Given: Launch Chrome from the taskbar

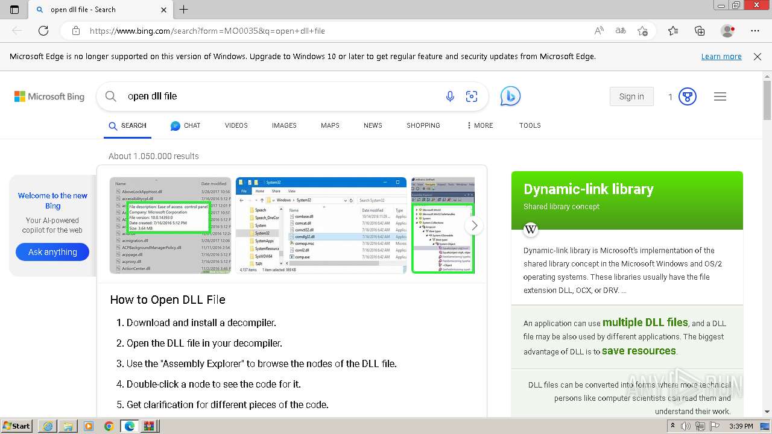Looking at the screenshot, I should click(x=109, y=426).
